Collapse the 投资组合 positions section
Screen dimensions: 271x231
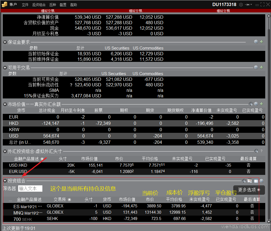tap(5, 181)
